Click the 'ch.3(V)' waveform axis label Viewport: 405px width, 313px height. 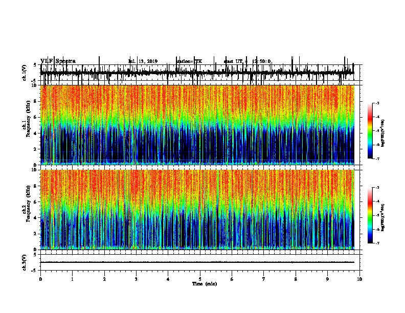[x=24, y=263]
